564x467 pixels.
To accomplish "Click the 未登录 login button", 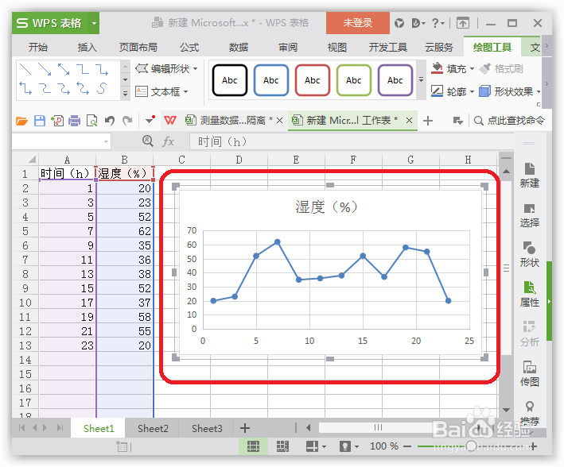I will point(357,23).
